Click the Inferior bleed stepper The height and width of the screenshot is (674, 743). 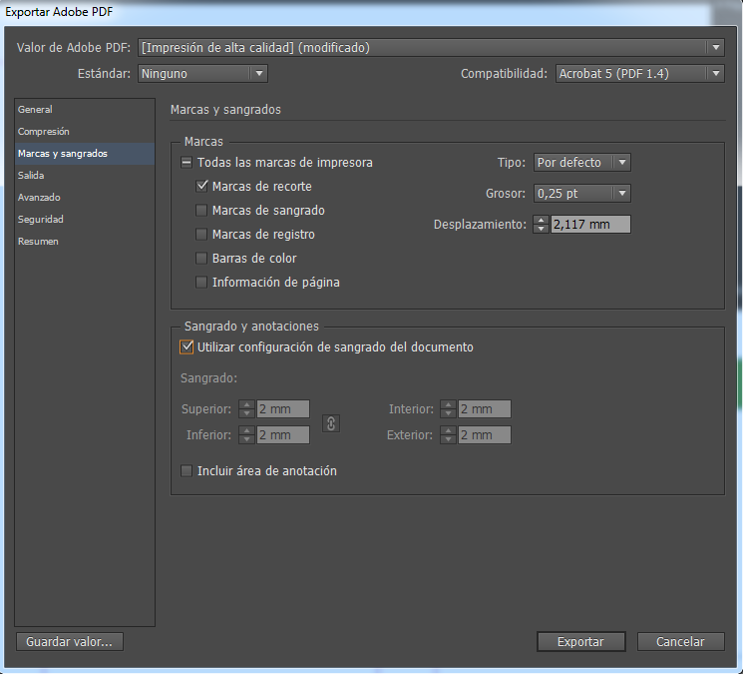tap(247, 435)
